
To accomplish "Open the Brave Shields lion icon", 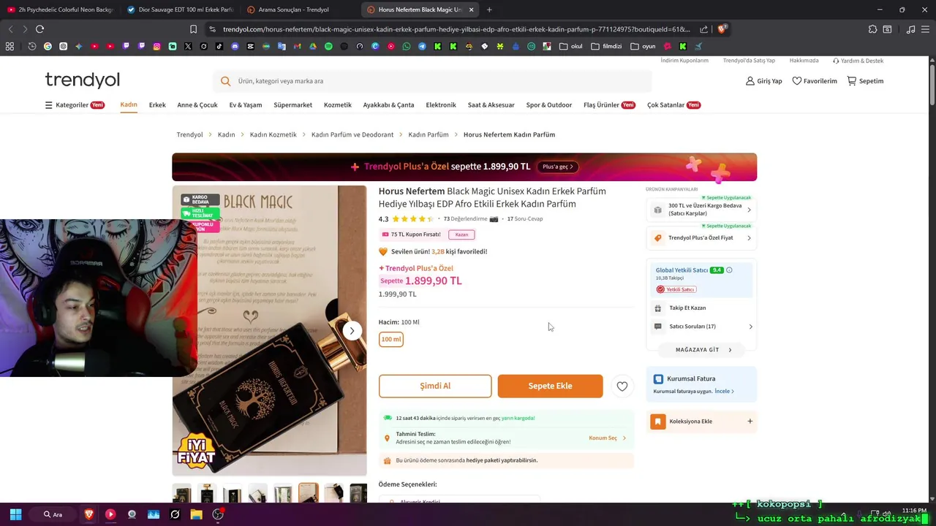I will click(722, 29).
